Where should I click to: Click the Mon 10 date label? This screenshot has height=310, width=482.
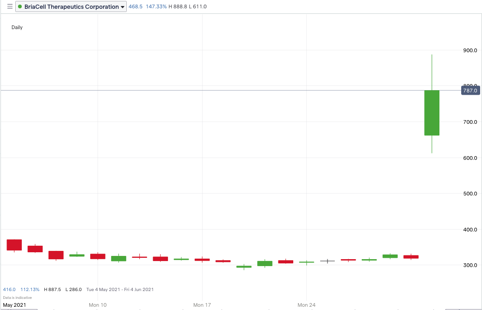click(x=98, y=305)
